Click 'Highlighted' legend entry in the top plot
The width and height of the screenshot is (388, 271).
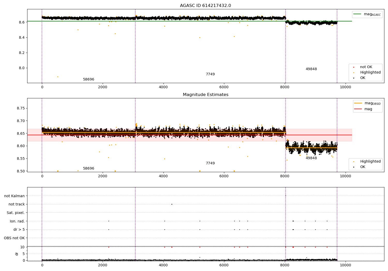point(370,73)
